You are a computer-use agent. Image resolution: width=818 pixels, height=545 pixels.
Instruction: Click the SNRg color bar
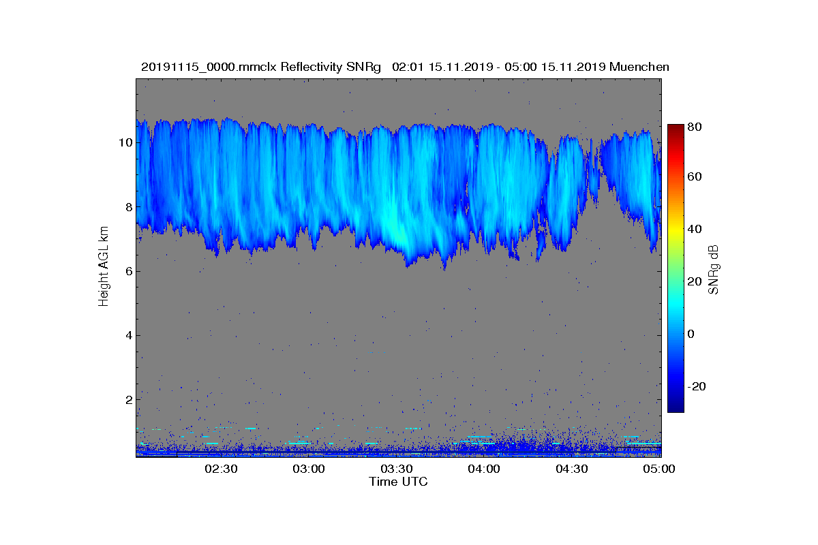coord(675,268)
